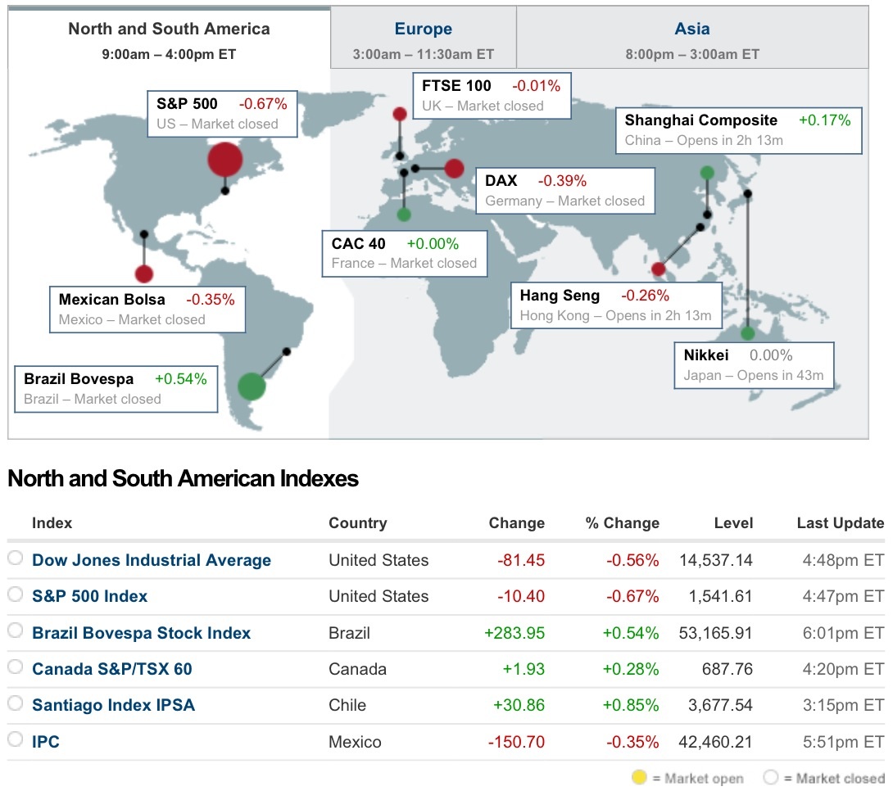
Task: Open the Mexican Bolsa callout box
Action: [x=147, y=310]
